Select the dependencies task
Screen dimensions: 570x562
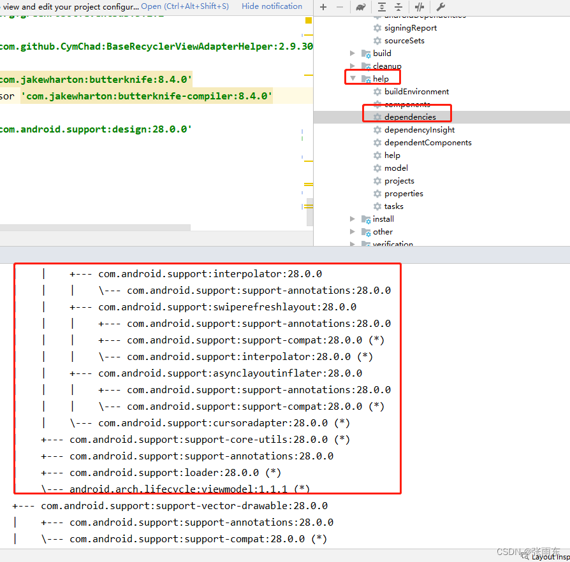(411, 117)
